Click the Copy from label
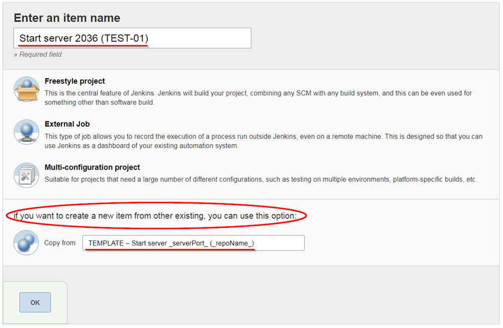 coord(60,242)
